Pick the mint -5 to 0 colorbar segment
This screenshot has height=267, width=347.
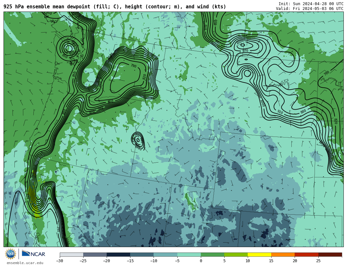pyautogui.click(x=189, y=255)
